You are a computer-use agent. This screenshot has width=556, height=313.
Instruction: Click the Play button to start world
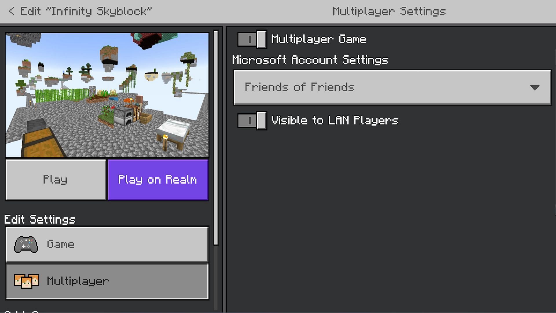click(x=55, y=180)
